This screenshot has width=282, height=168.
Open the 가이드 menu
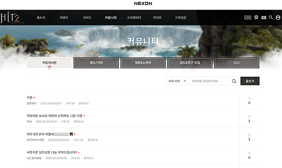click(x=87, y=18)
